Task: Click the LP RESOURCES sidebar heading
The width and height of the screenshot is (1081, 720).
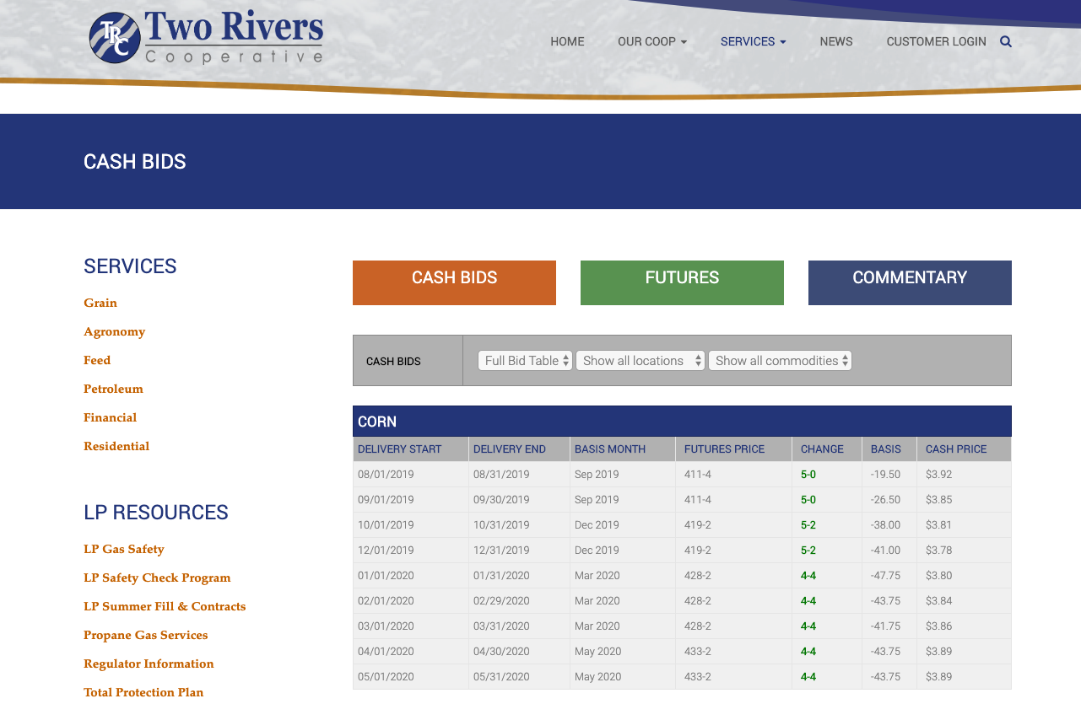Action: (x=156, y=513)
